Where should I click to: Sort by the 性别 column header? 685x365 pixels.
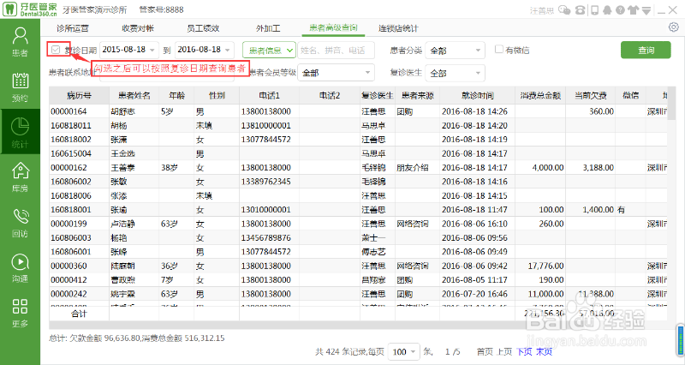(217, 95)
